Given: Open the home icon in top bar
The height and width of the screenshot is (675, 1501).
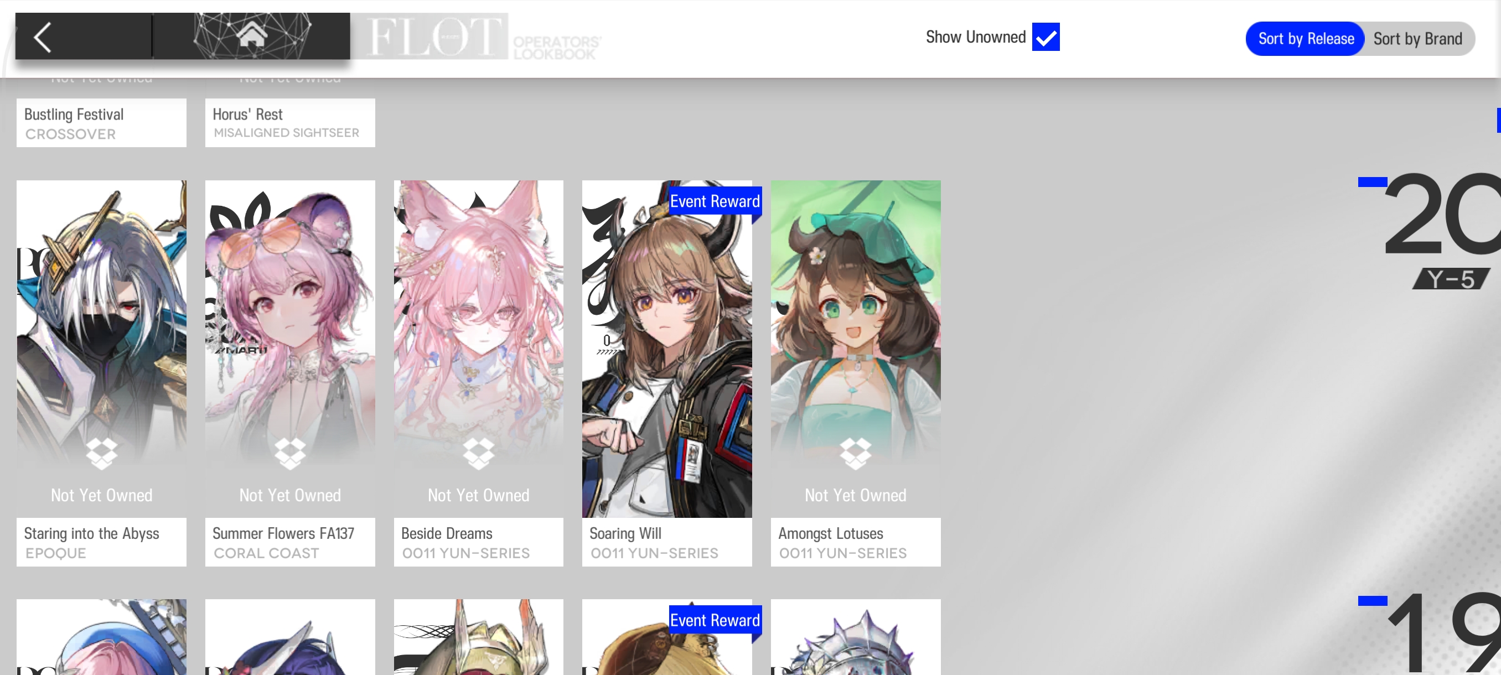Looking at the screenshot, I should (x=252, y=34).
